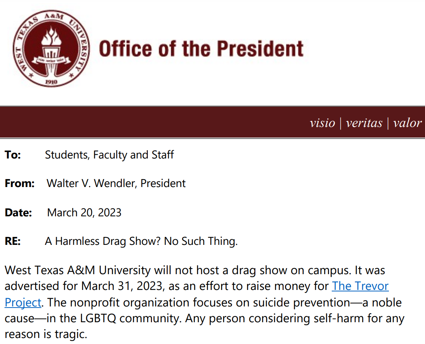The height and width of the screenshot is (344, 425).
Task: Click the first paragraph starting West Texas A&M
Action: click(205, 302)
